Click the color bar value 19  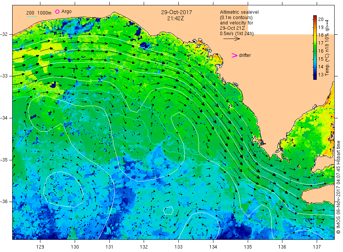(321, 27)
